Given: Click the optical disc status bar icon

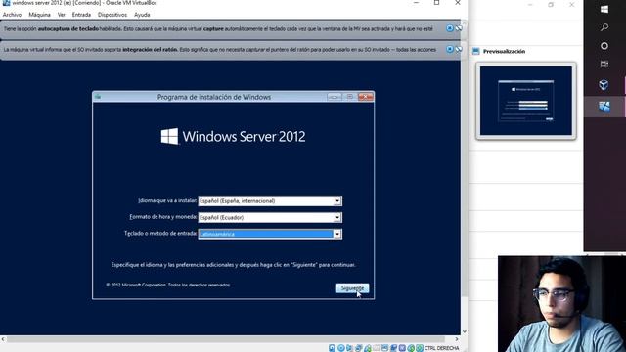Looking at the screenshot, I should tap(341, 348).
